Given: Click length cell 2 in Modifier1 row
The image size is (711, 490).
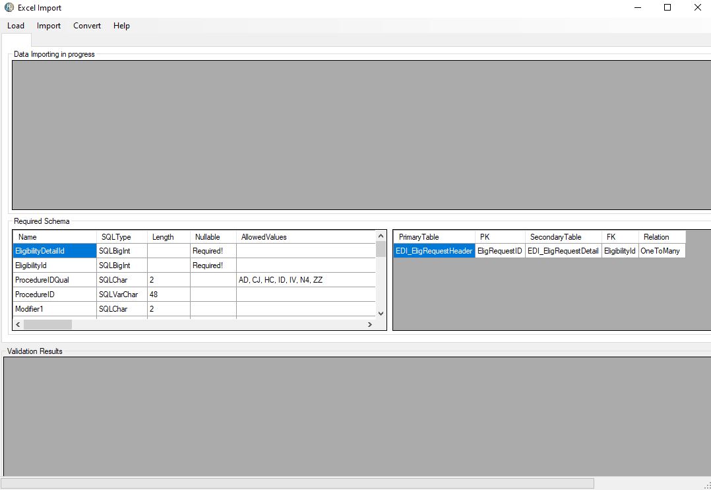Looking at the screenshot, I should pos(169,309).
